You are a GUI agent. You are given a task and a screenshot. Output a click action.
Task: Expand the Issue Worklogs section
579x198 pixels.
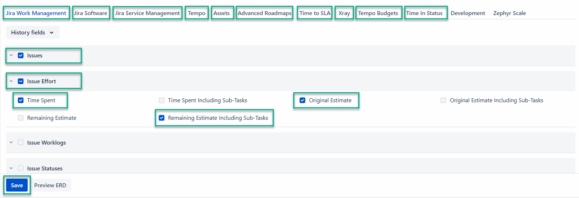11,142
